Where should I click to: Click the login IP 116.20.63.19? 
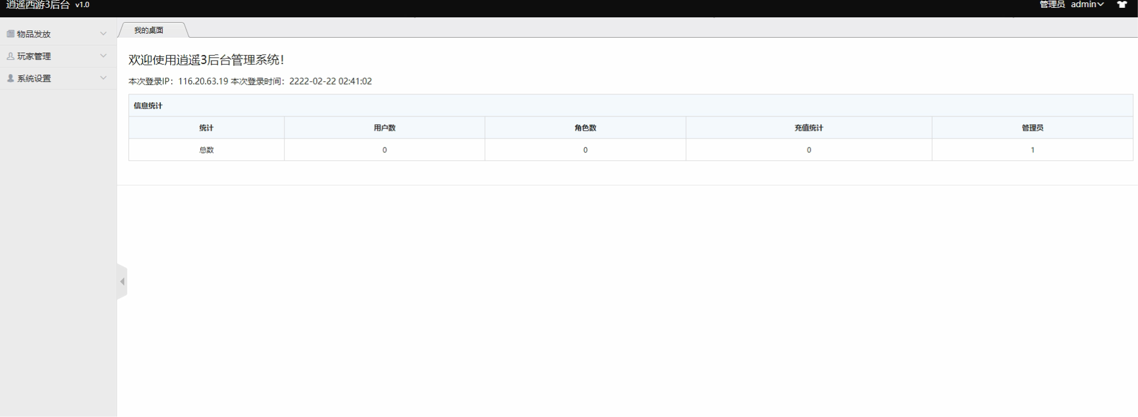coord(203,81)
